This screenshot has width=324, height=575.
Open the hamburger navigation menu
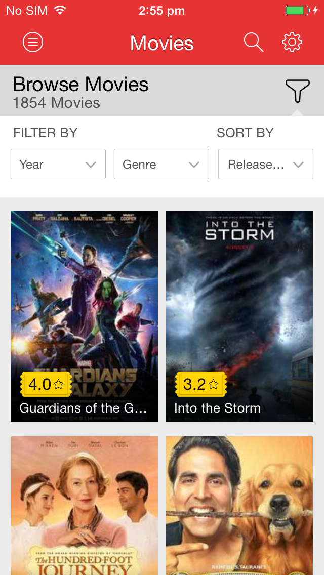coord(32,43)
